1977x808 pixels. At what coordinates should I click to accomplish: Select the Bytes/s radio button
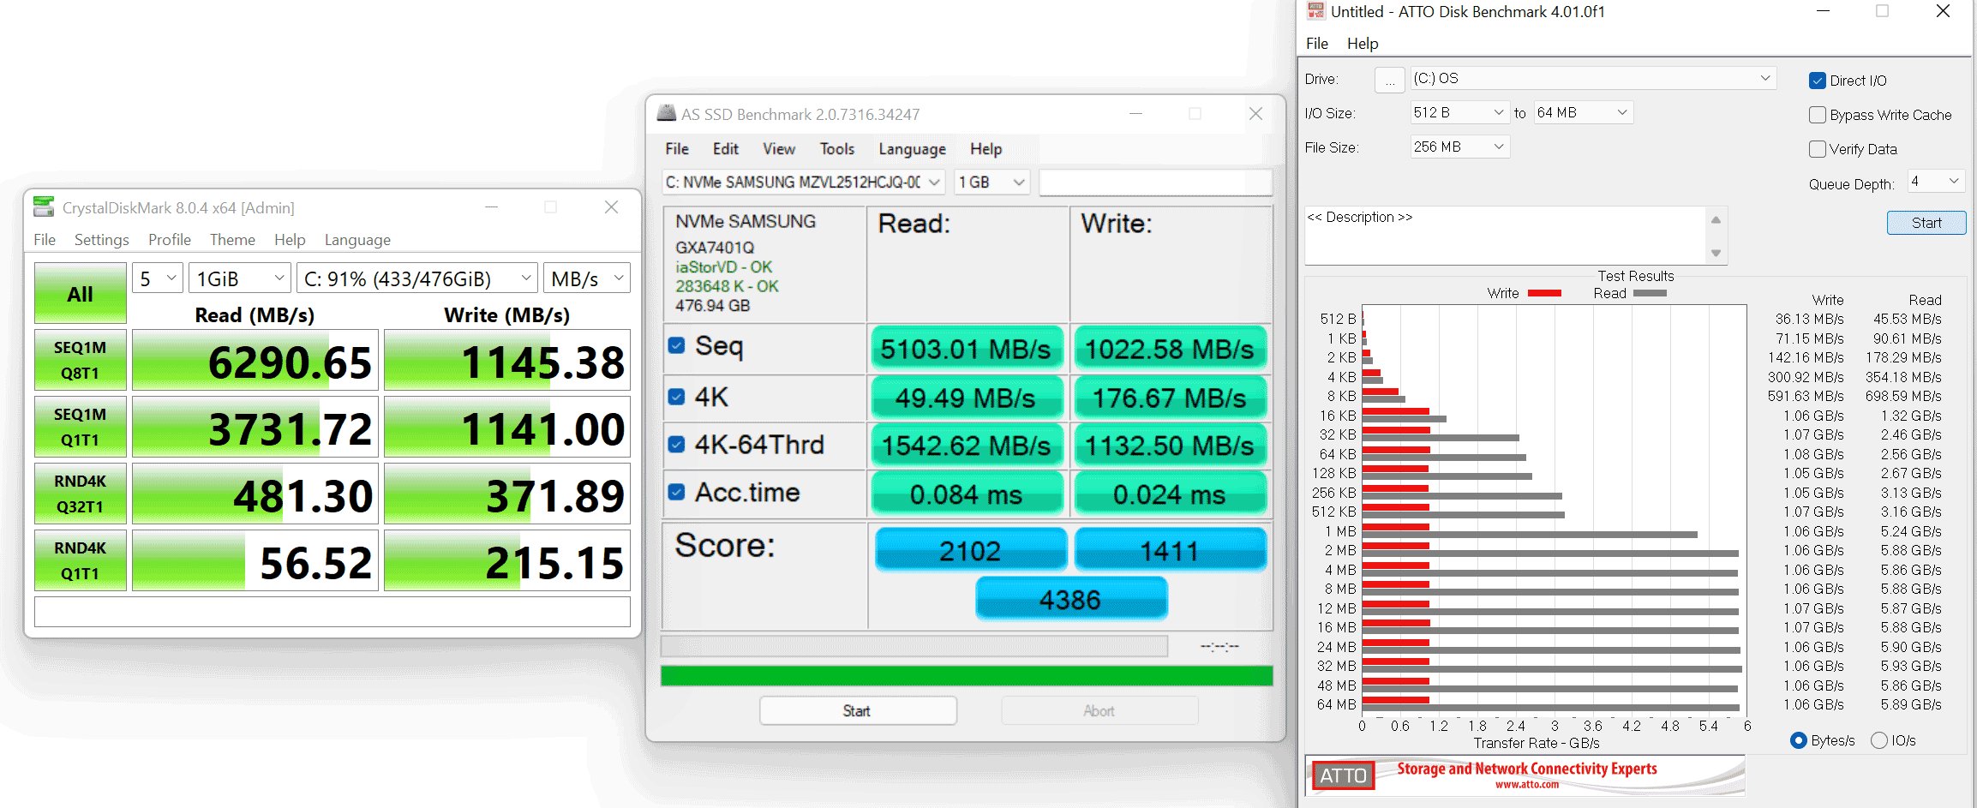point(1799,740)
